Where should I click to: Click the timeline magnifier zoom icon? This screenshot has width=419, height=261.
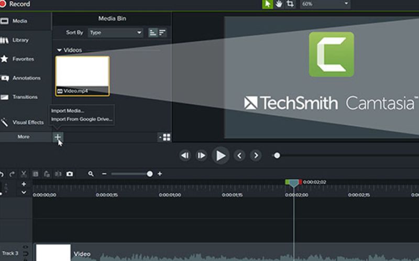coord(91,174)
